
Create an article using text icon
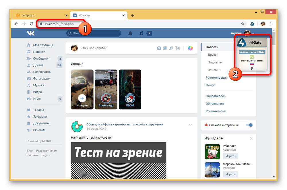178,48
